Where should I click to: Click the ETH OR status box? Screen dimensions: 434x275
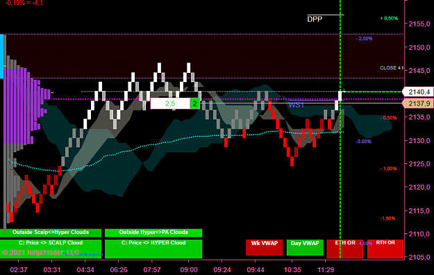point(345,249)
